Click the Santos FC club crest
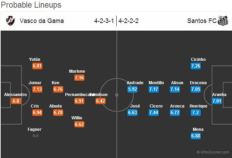Image resolution: width=232 pixels, height=158 pixels. (223, 21)
